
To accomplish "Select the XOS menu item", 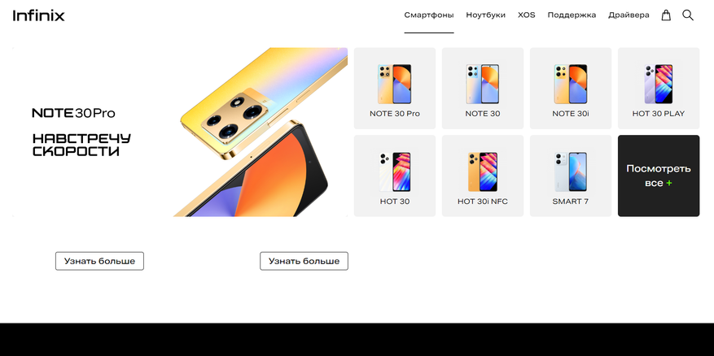I will [527, 15].
